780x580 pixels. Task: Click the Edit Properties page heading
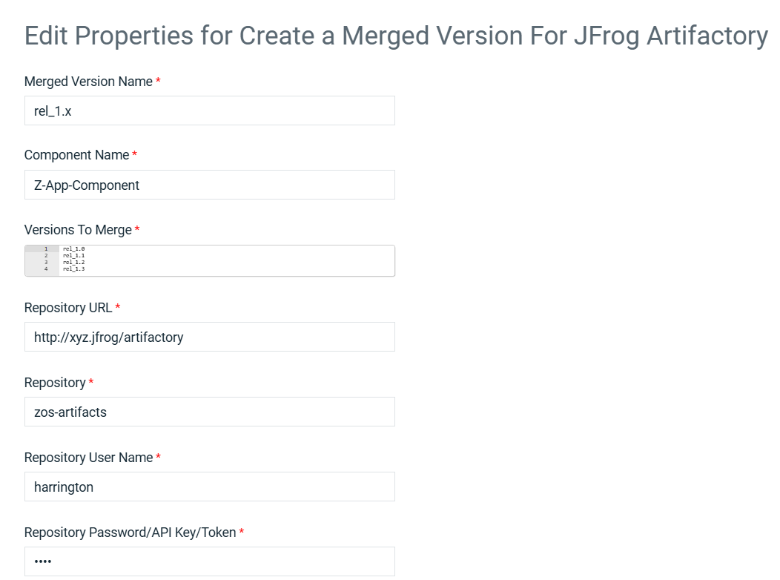(x=396, y=36)
